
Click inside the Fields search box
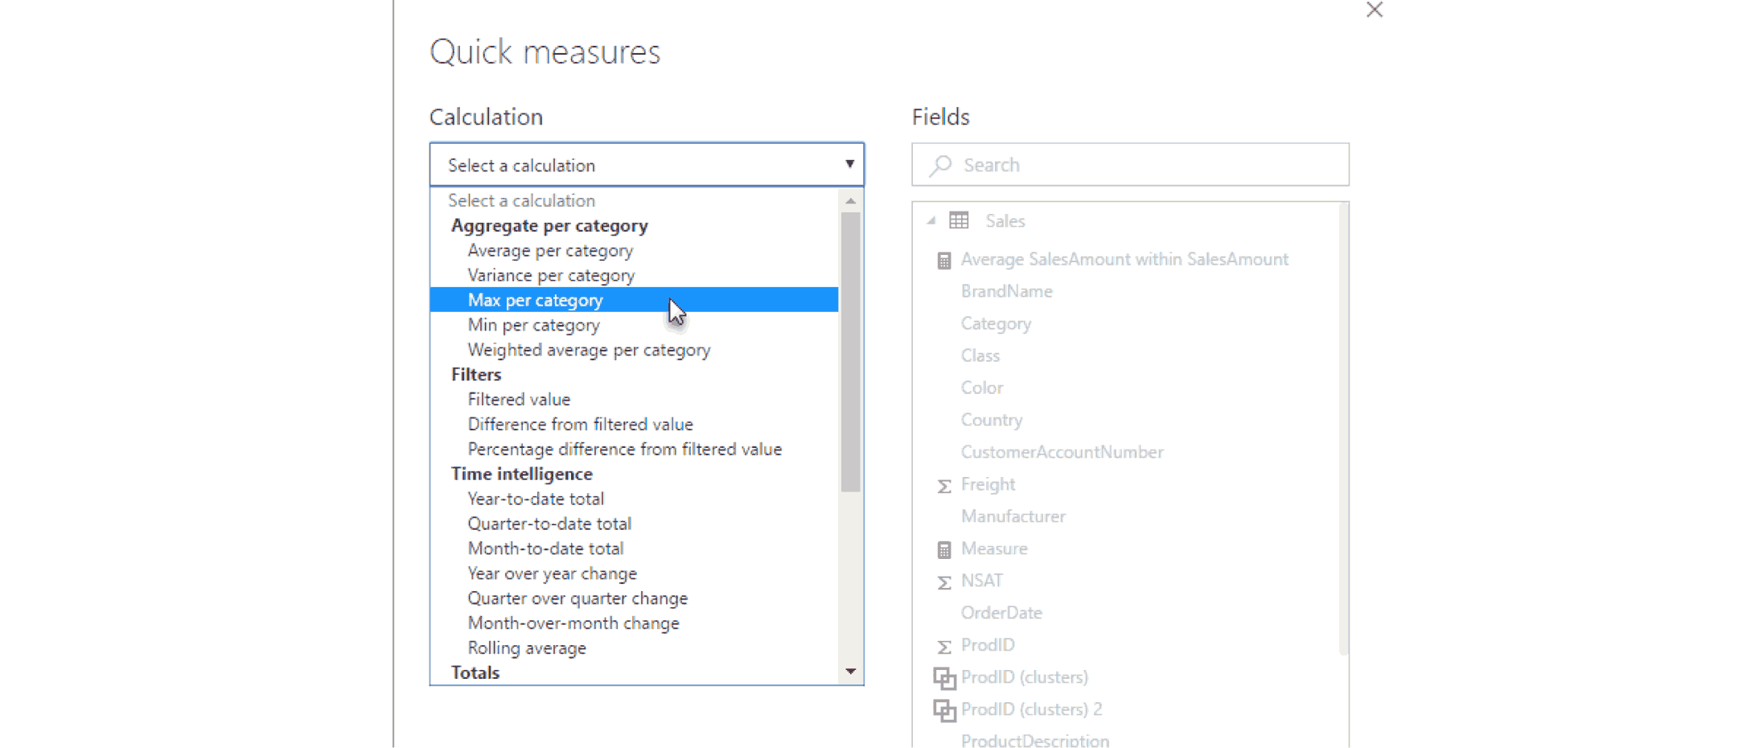pos(1046,164)
